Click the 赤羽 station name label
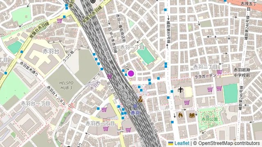The image size is (262, 147). point(135,113)
